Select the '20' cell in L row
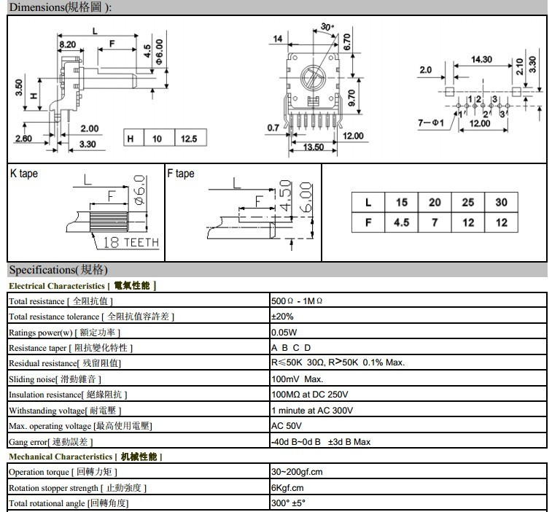552x512 pixels. click(x=435, y=202)
